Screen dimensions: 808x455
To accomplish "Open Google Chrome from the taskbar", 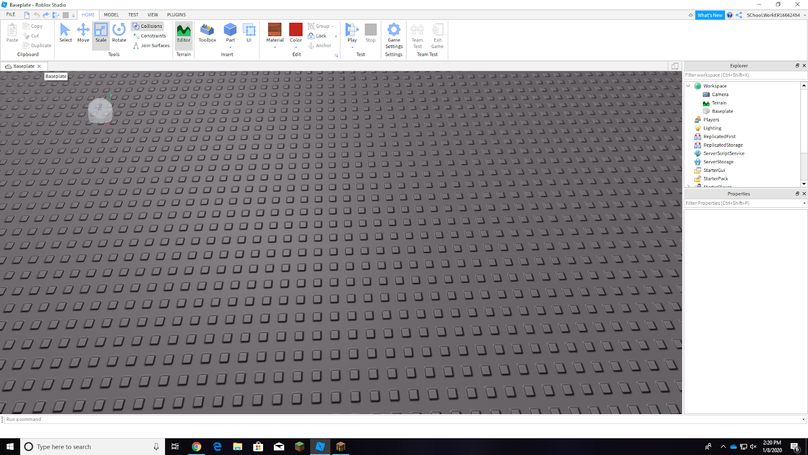I will click(x=196, y=446).
